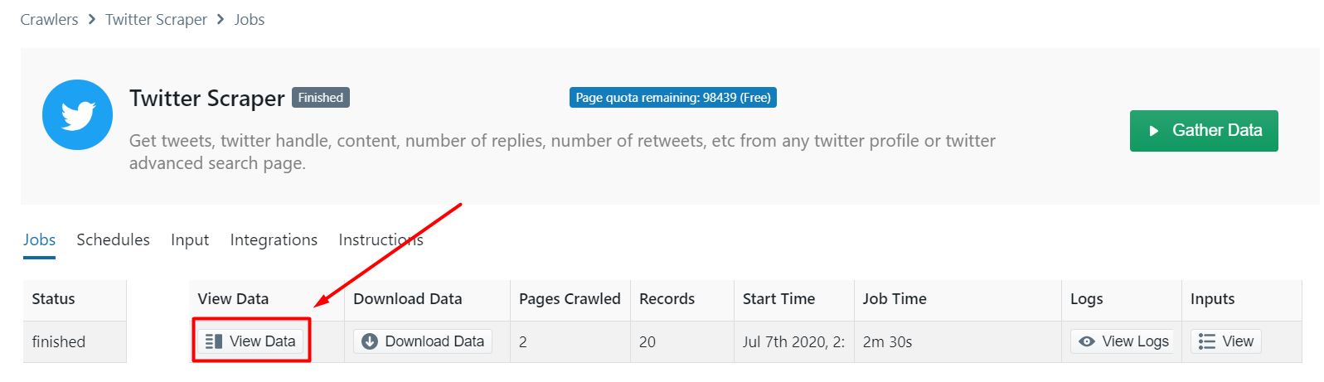Click the Download Data arrow icon
The image size is (1324, 382).
370,341
